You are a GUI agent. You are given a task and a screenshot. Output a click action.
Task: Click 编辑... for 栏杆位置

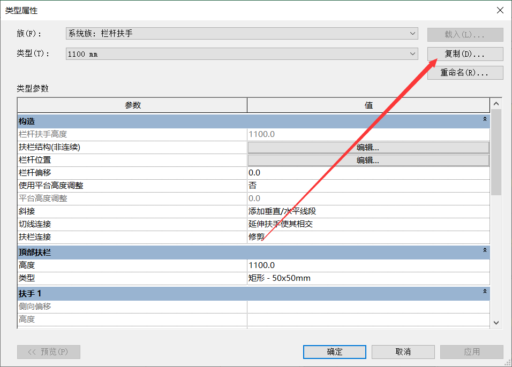[x=368, y=160]
